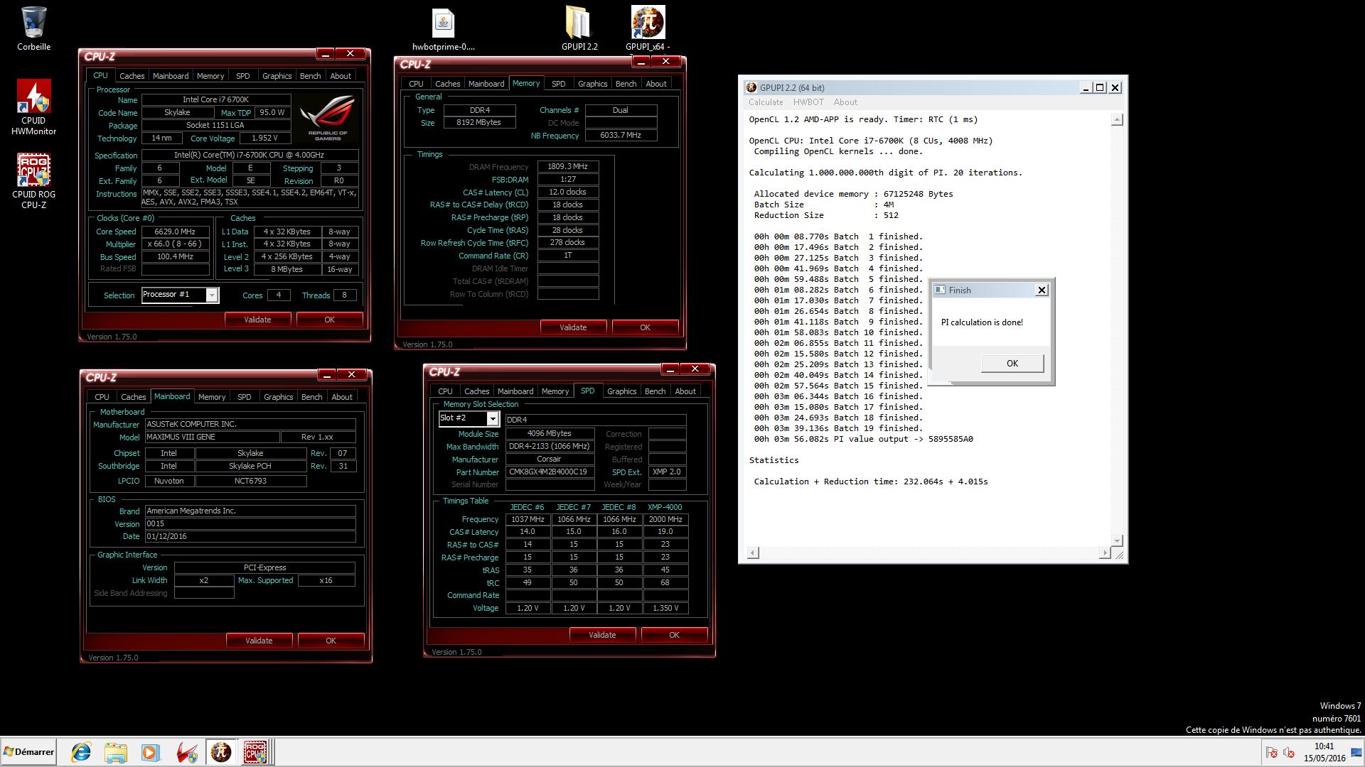Select Graphics tab in Mainboard window
The width and height of the screenshot is (1365, 767).
coord(278,397)
